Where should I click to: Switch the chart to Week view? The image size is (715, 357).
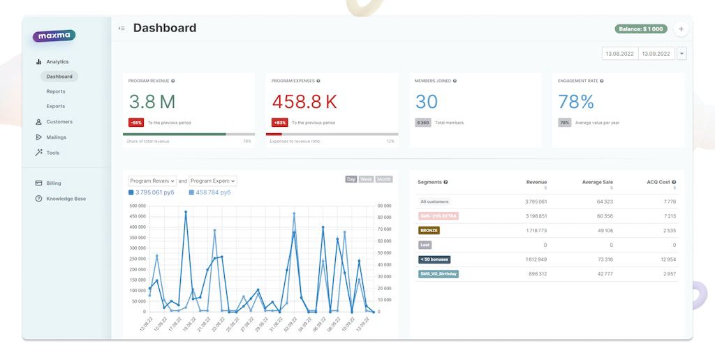[367, 179]
